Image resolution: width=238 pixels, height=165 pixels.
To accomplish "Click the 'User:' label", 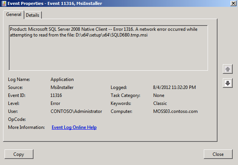I will coord(13,111).
